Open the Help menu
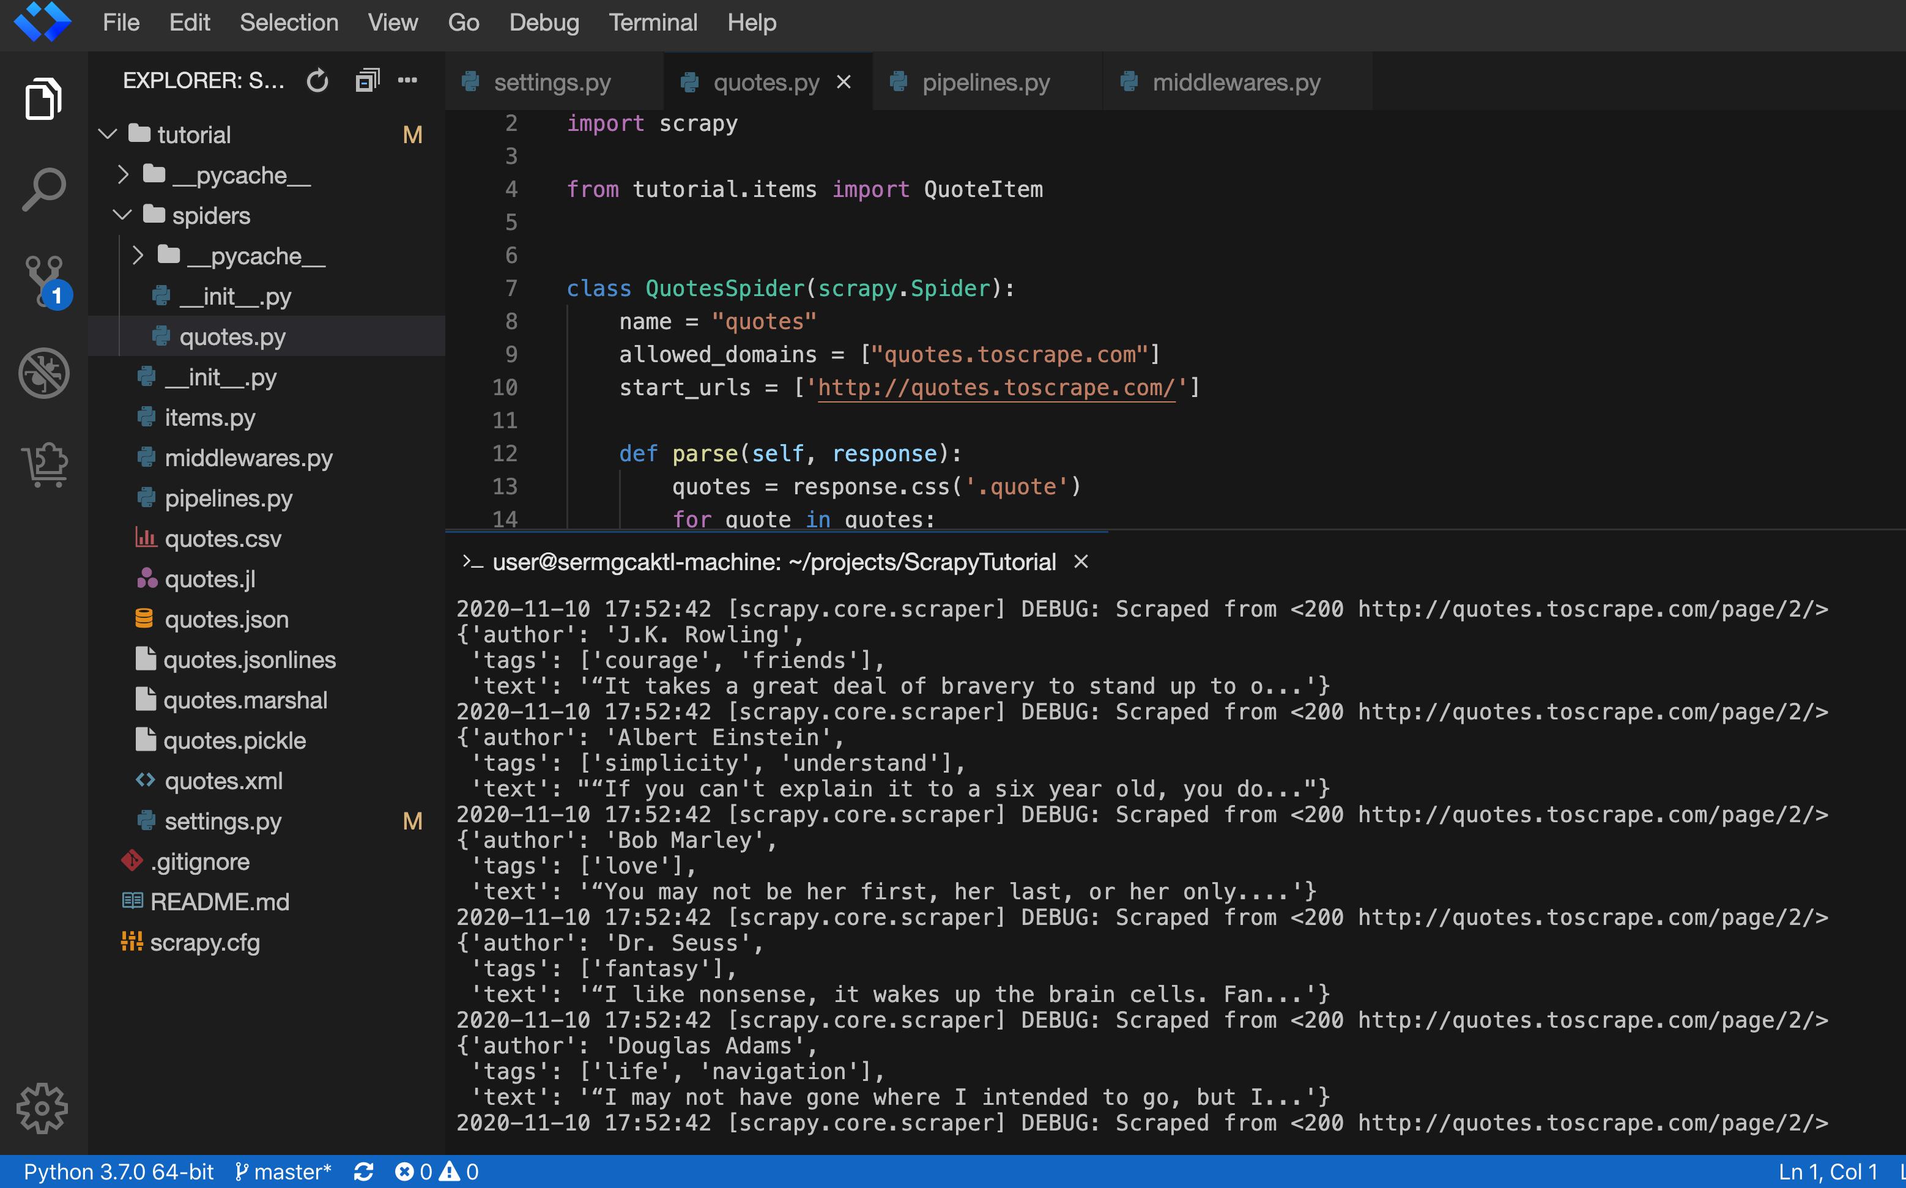 [752, 23]
